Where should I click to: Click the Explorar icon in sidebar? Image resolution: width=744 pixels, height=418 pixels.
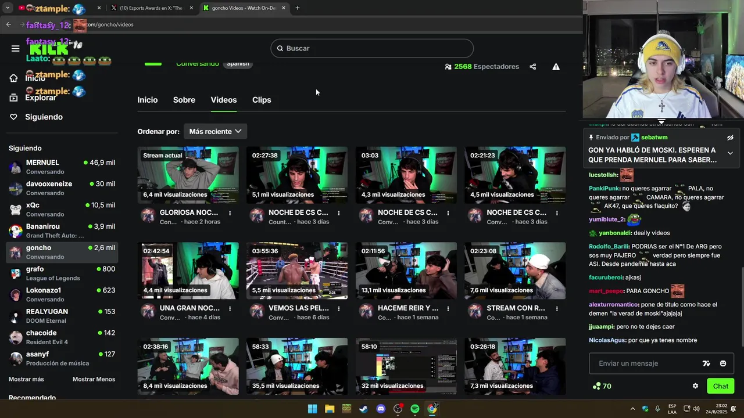13,98
